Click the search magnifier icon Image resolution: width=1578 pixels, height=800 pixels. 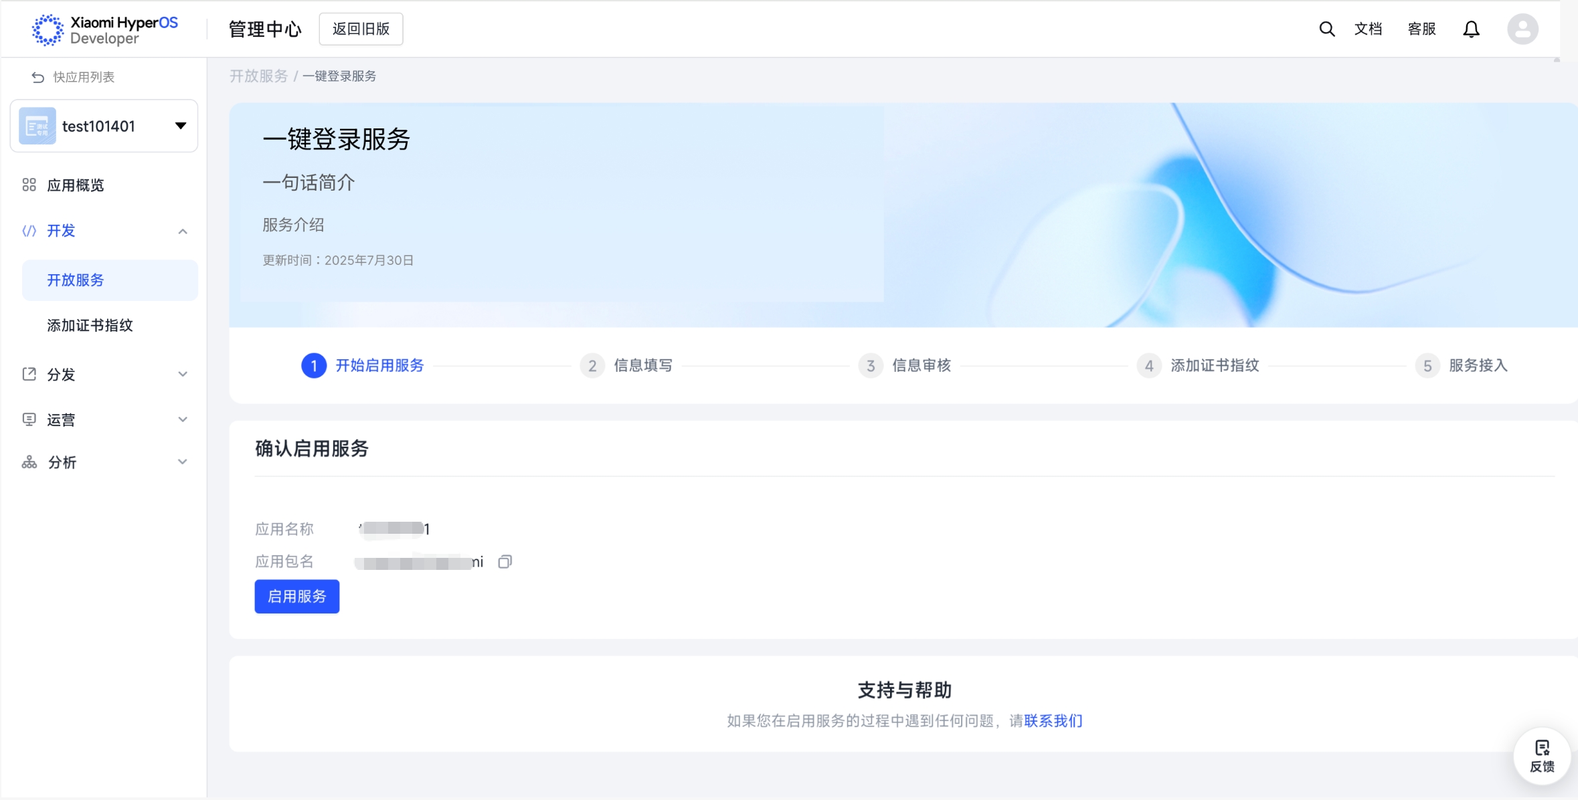[x=1326, y=29]
